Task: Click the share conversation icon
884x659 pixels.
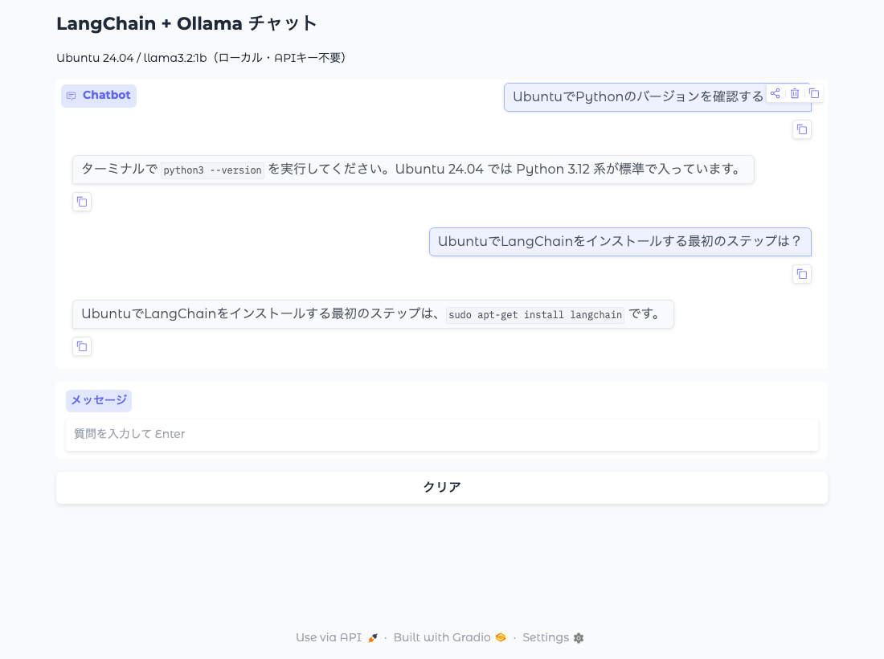Action: (776, 93)
